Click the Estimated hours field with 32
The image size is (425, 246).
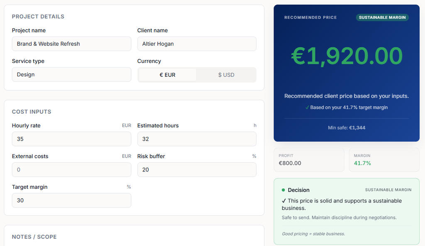coord(197,139)
